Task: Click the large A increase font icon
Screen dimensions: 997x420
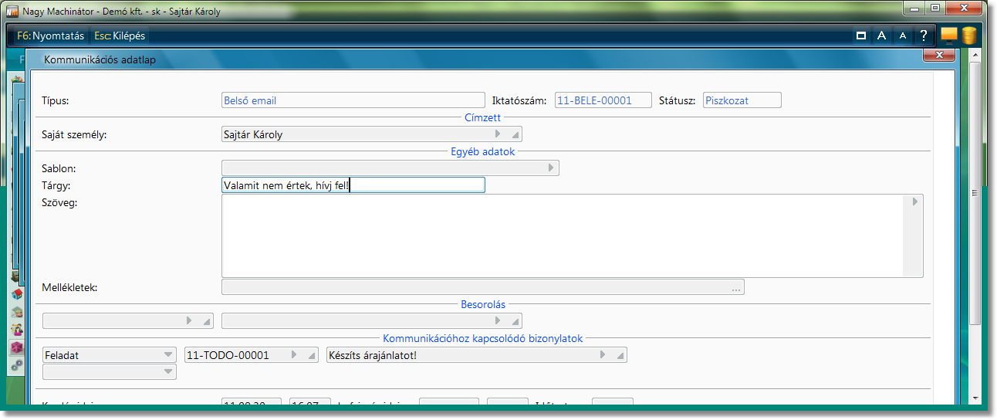Action: (881, 36)
